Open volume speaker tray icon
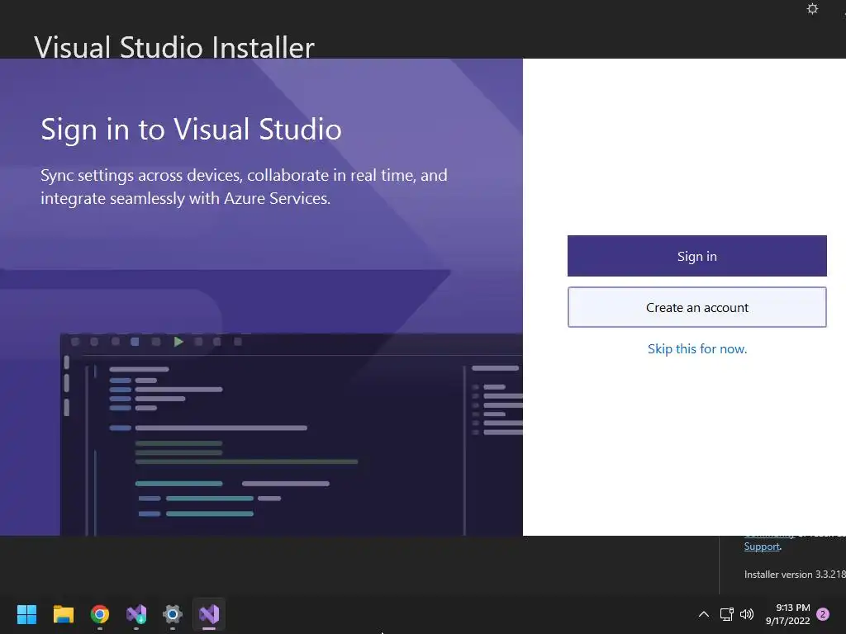Image resolution: width=846 pixels, height=634 pixels. [747, 614]
